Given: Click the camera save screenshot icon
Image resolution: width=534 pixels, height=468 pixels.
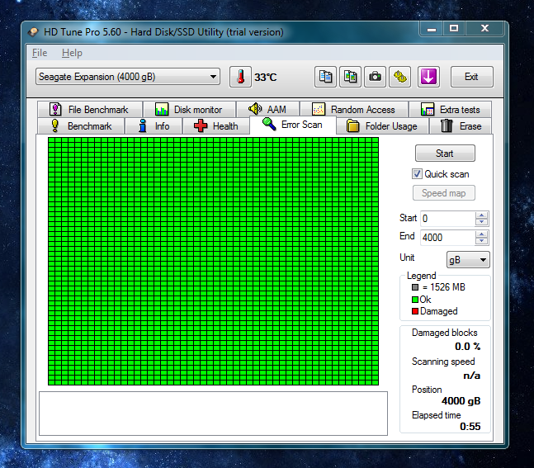Looking at the screenshot, I should coord(375,77).
